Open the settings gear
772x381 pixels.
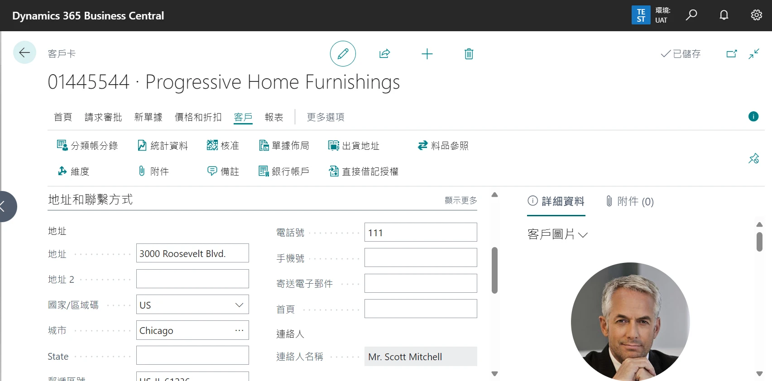[756, 15]
